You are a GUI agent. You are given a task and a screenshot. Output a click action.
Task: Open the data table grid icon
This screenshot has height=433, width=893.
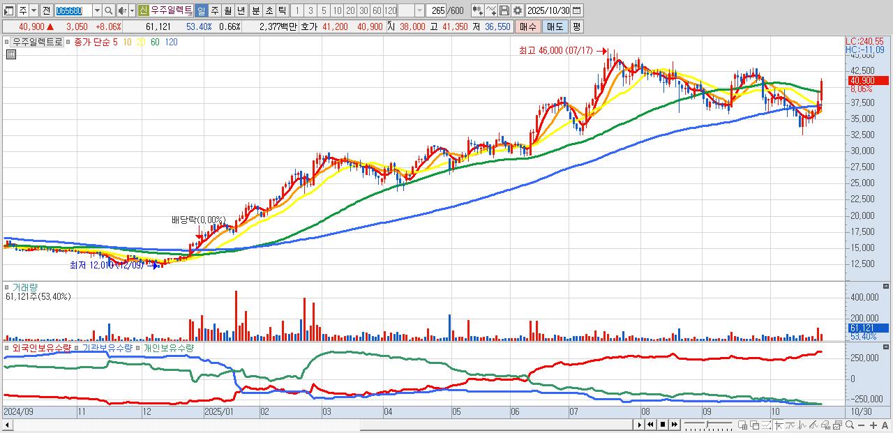pos(10,54)
